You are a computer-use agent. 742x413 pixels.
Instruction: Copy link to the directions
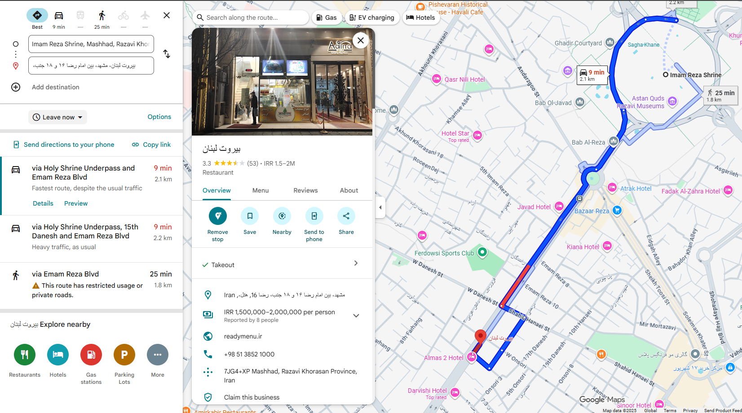[x=151, y=145]
